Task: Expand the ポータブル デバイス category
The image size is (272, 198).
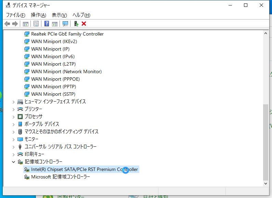Action: 14,124
